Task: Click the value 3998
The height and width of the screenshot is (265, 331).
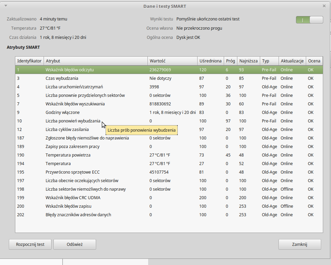Action: (154, 87)
